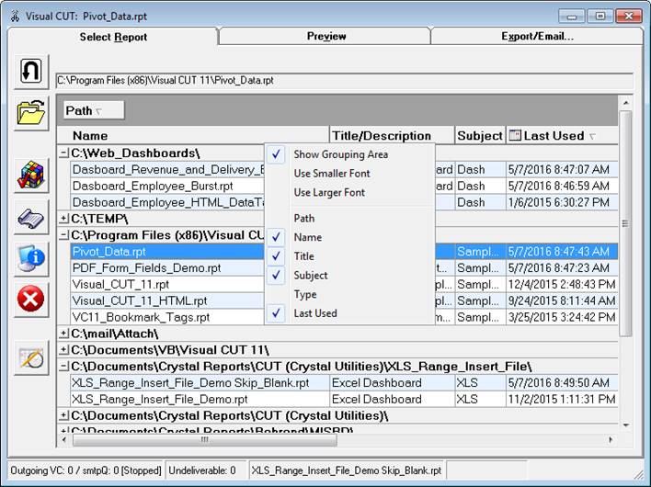The width and height of the screenshot is (651, 487).
Task: Enable the Type column option
Action: (x=349, y=295)
